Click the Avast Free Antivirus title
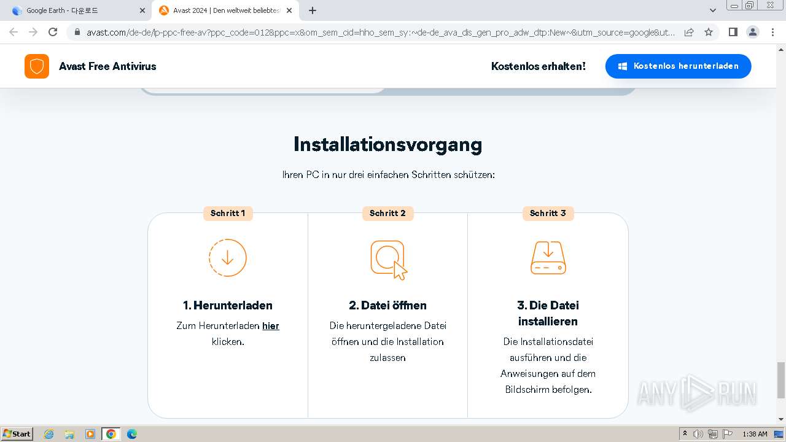The height and width of the screenshot is (442, 786). (107, 66)
